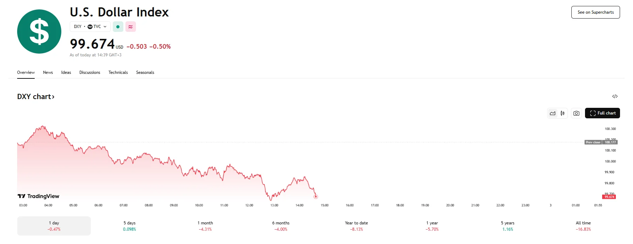Go to the News tab

[48, 72]
